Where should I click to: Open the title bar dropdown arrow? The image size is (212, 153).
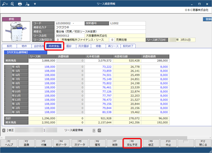pos(35,4)
